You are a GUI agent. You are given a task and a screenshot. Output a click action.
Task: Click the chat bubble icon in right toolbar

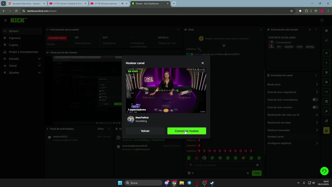pos(326,82)
